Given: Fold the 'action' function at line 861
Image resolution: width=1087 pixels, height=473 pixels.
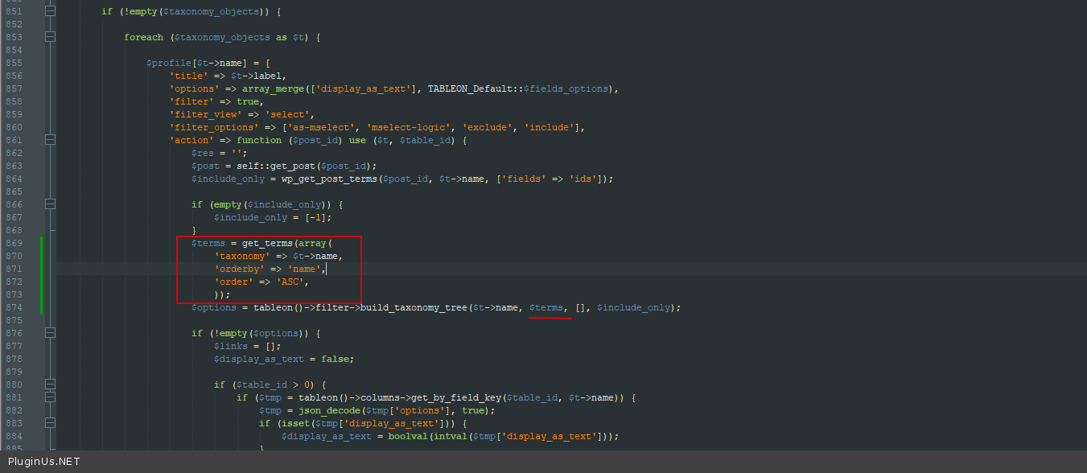Looking at the screenshot, I should pos(51,140).
